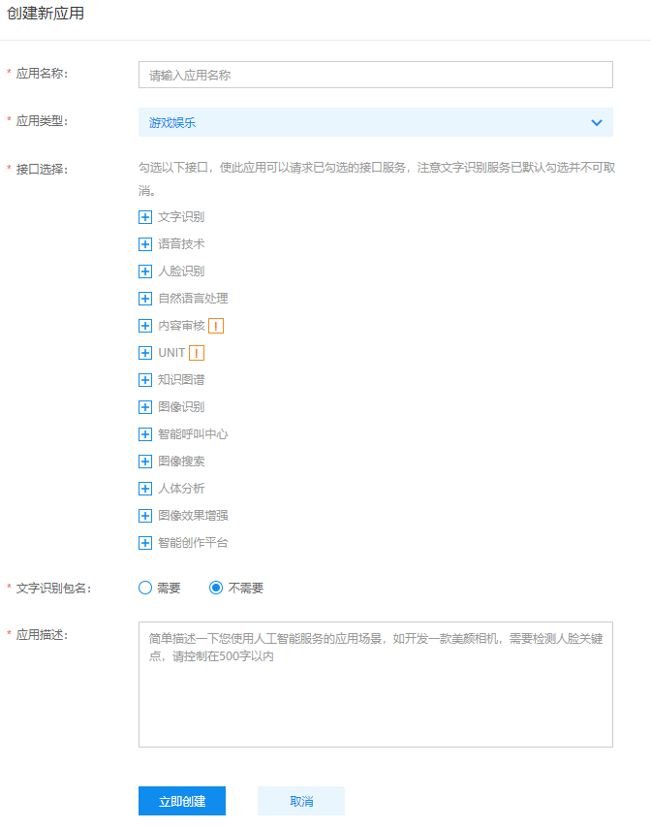The image size is (651, 829).
Task: Click the 自然语言处理 tree label
Action: (193, 299)
